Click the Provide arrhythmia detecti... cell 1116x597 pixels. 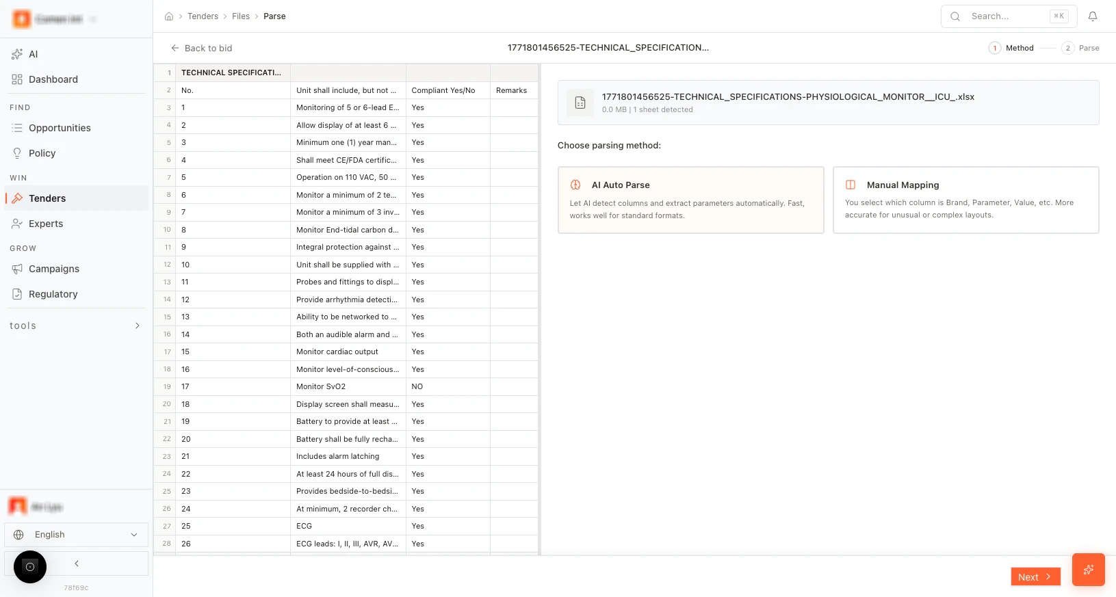348,300
